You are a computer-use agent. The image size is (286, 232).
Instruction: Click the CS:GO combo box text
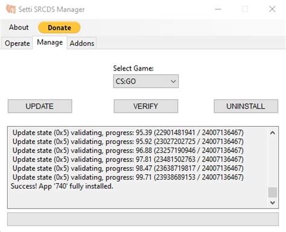point(126,81)
